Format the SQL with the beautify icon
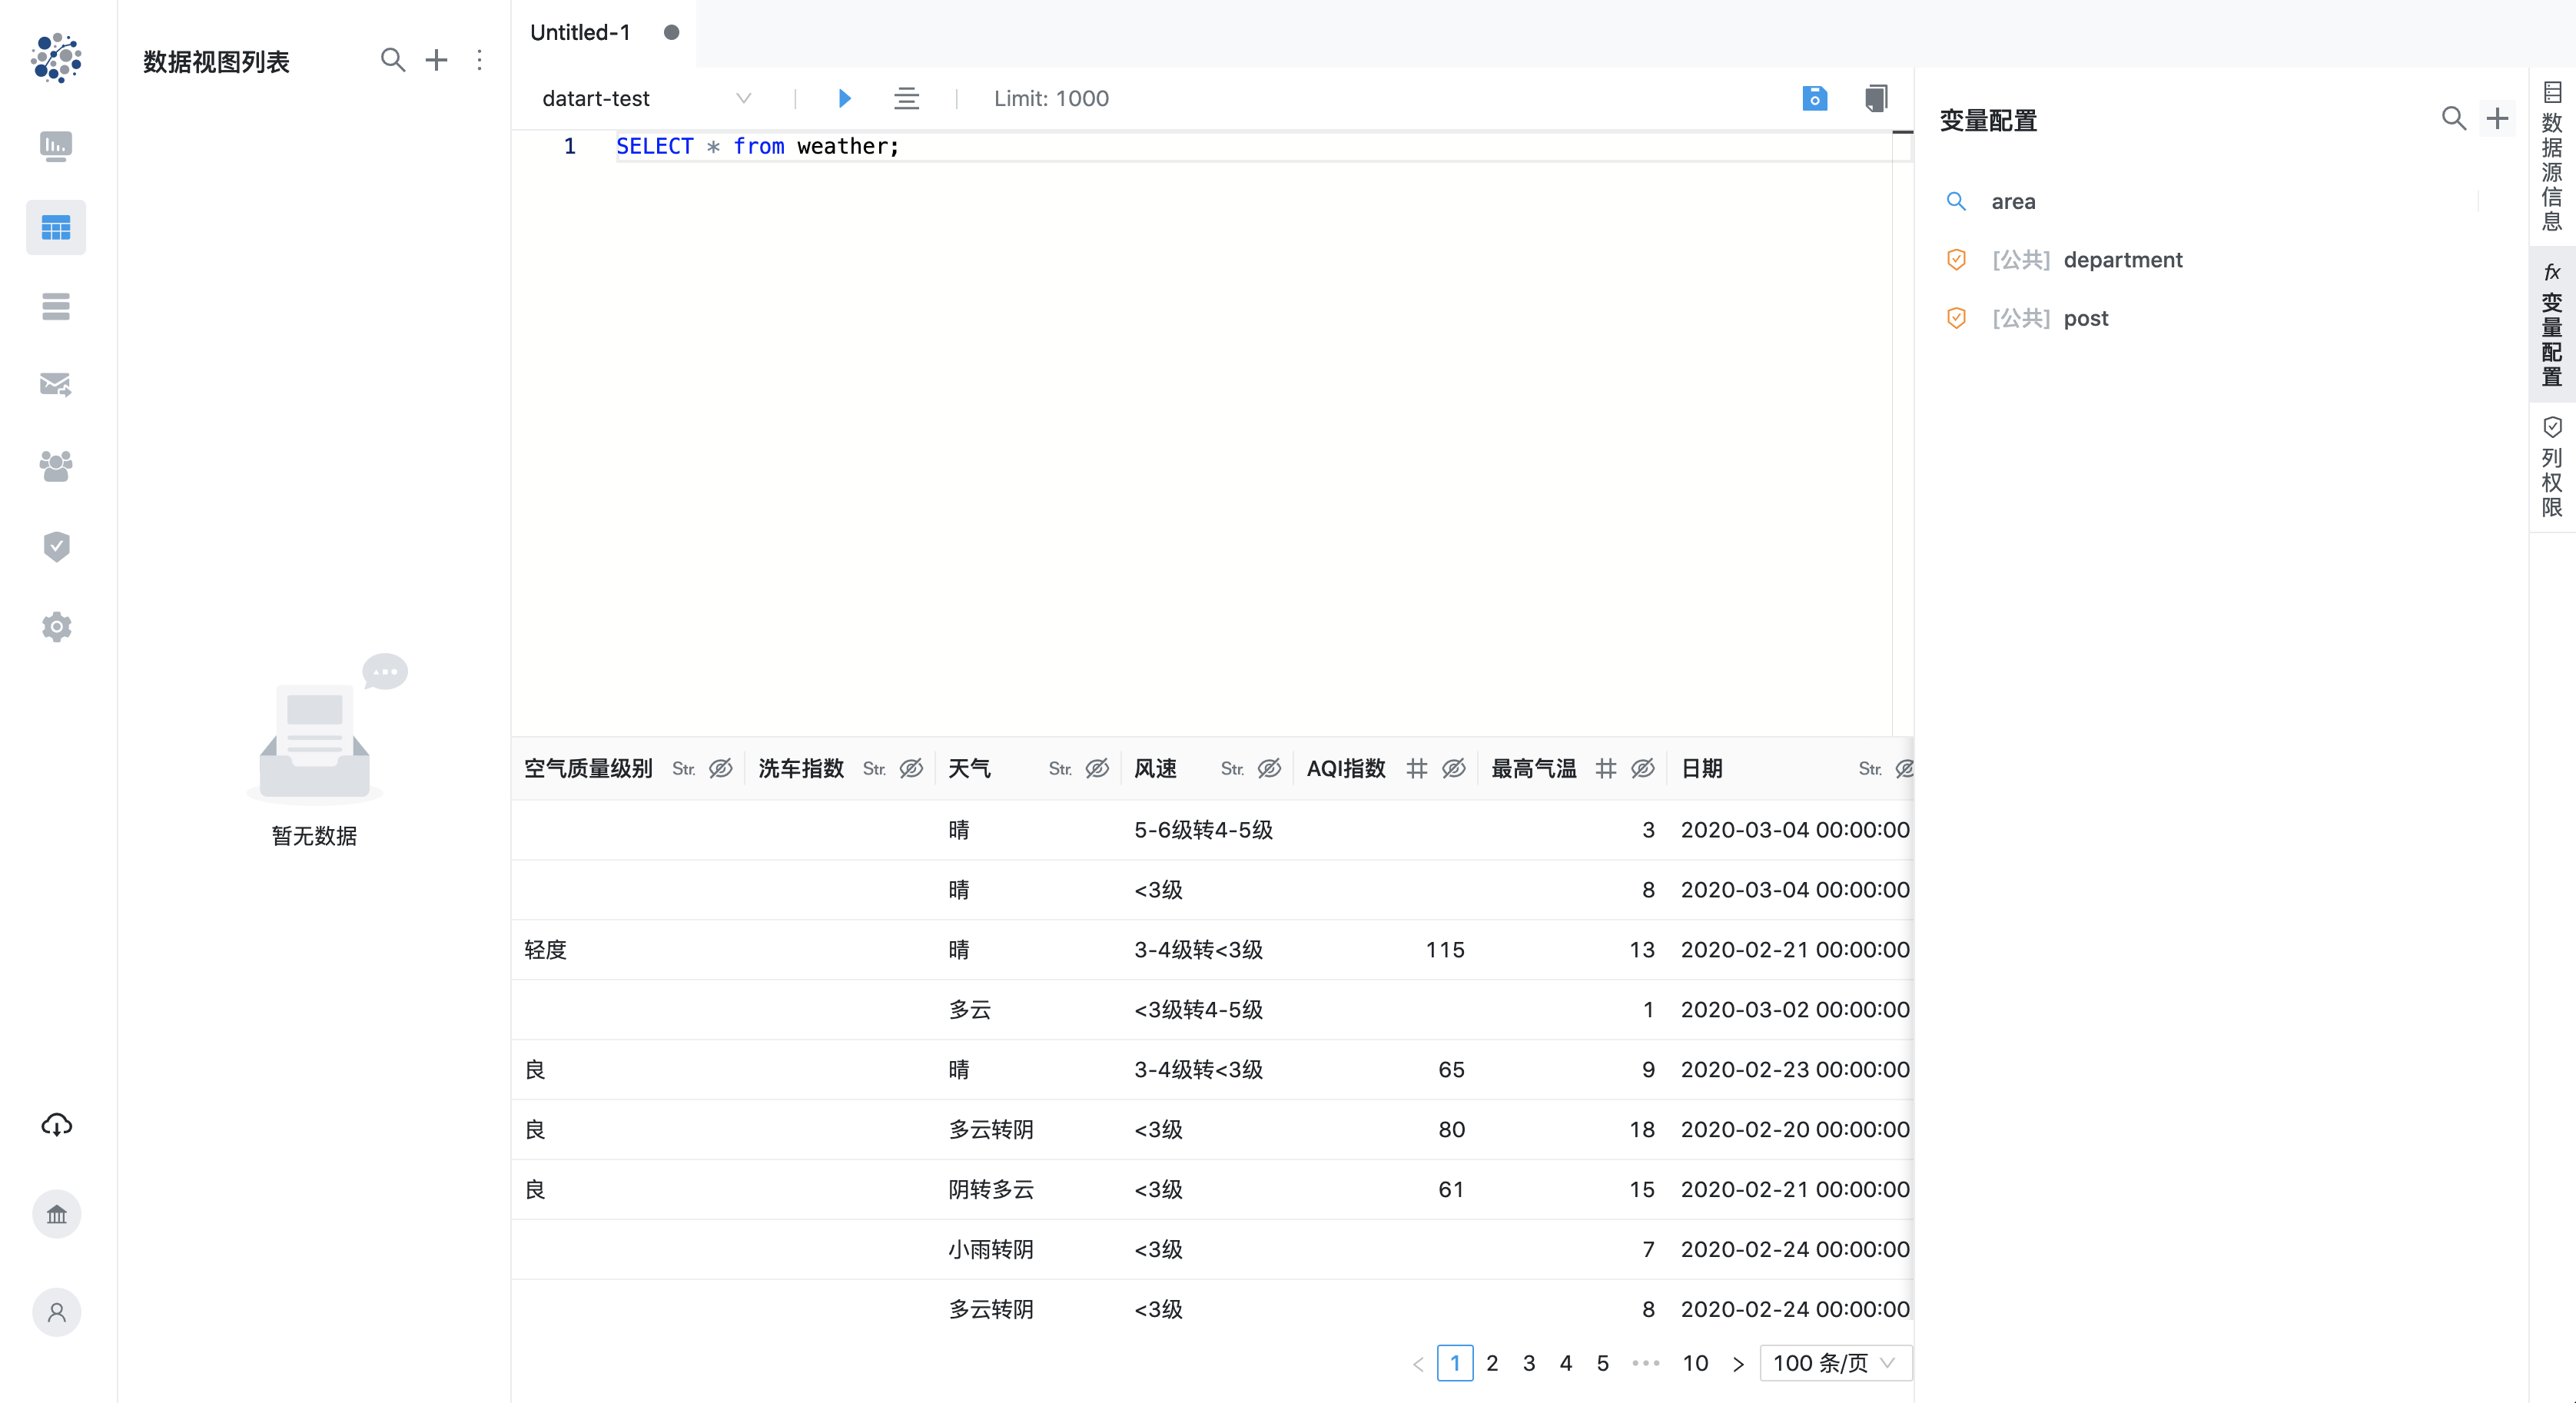The width and height of the screenshot is (2576, 1403). (x=906, y=98)
